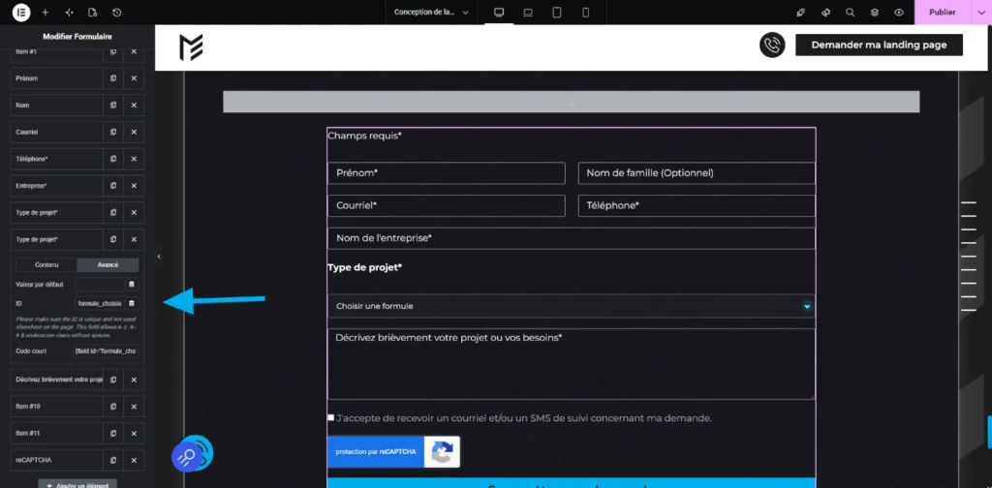Click the Code court shortcode field
The image size is (992, 488).
107,351
